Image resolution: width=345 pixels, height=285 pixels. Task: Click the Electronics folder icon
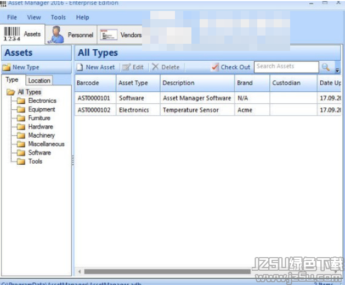coord(21,101)
